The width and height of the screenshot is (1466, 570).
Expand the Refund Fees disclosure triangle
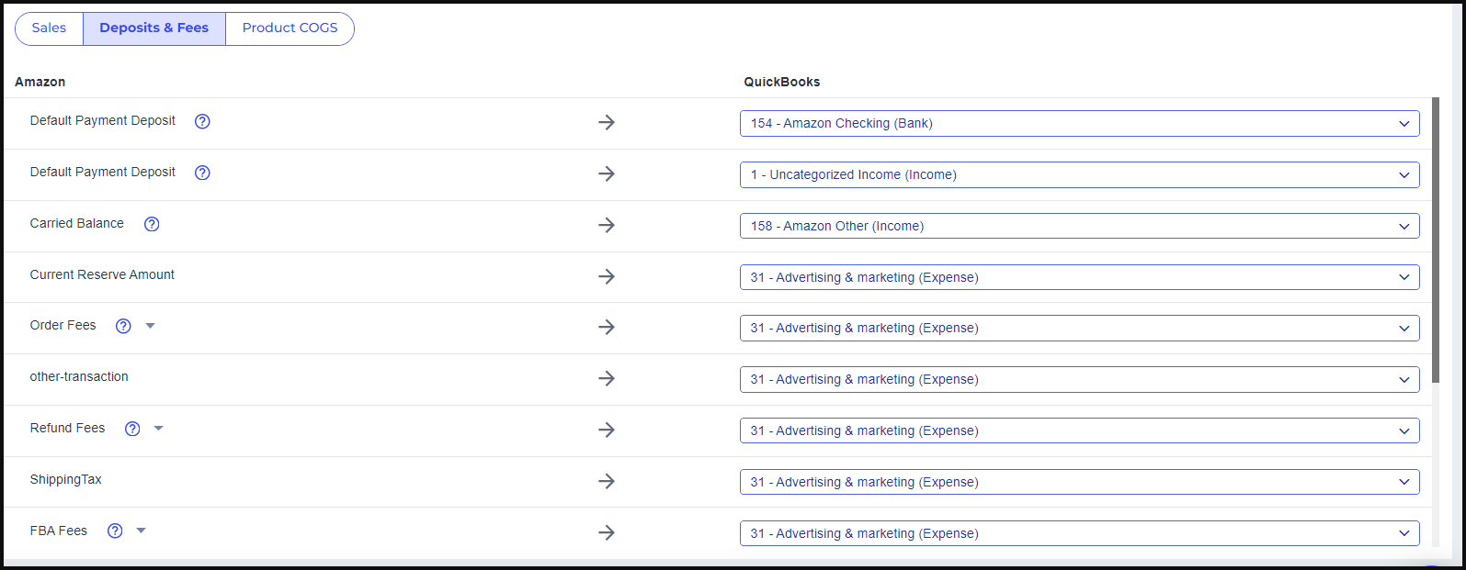[159, 429]
